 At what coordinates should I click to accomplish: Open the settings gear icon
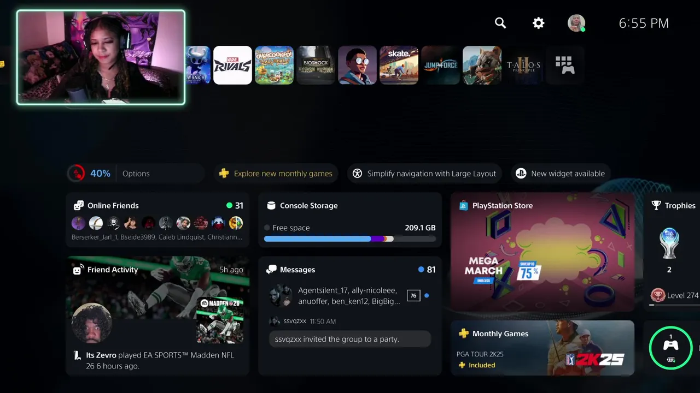point(539,23)
